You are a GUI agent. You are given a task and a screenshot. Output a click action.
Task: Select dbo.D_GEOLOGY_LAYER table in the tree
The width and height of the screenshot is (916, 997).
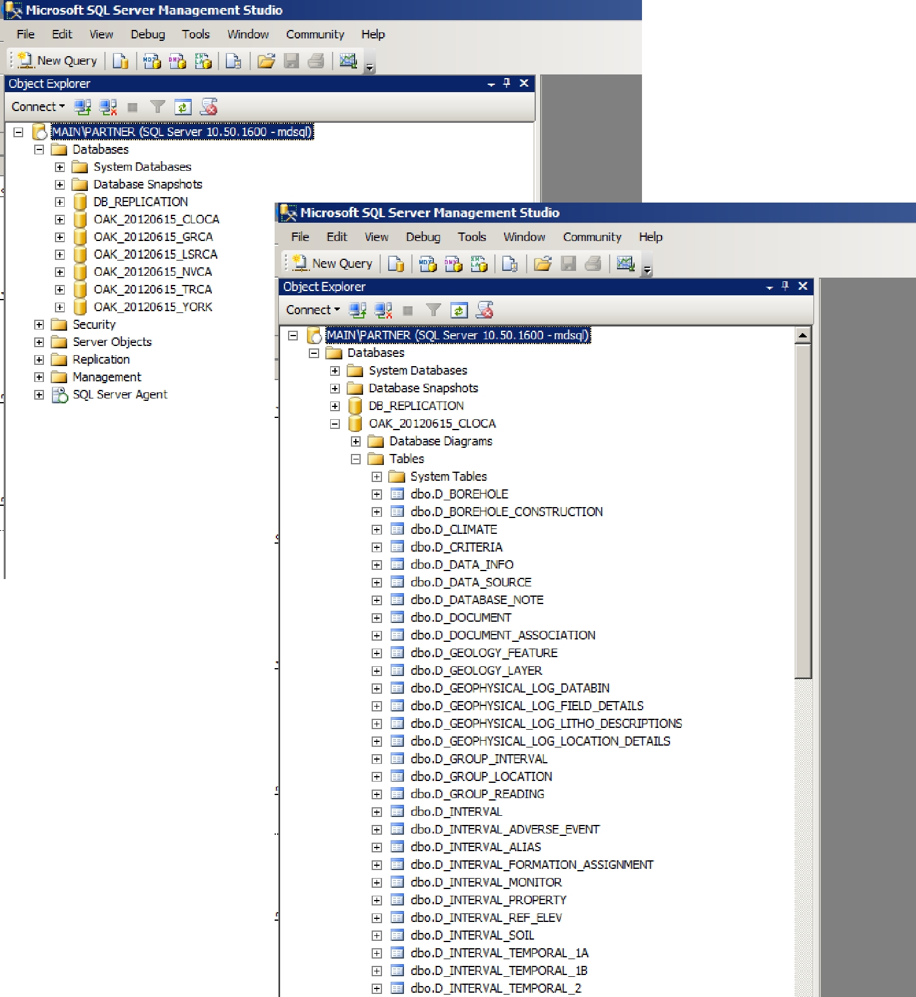pos(476,671)
